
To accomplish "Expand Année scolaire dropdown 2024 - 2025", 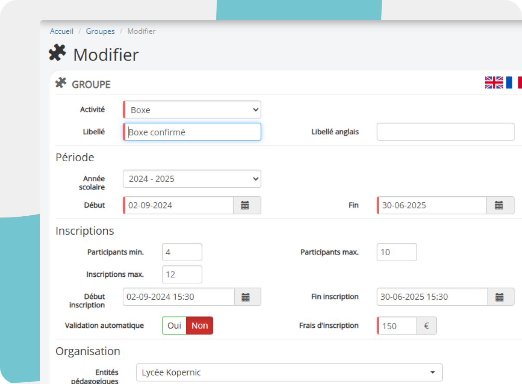I will pyautogui.click(x=192, y=179).
